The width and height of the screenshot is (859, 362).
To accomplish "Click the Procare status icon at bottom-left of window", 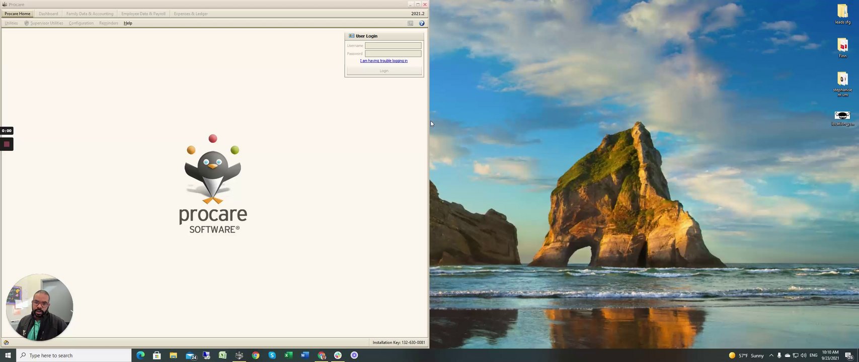I will pyautogui.click(x=6, y=342).
